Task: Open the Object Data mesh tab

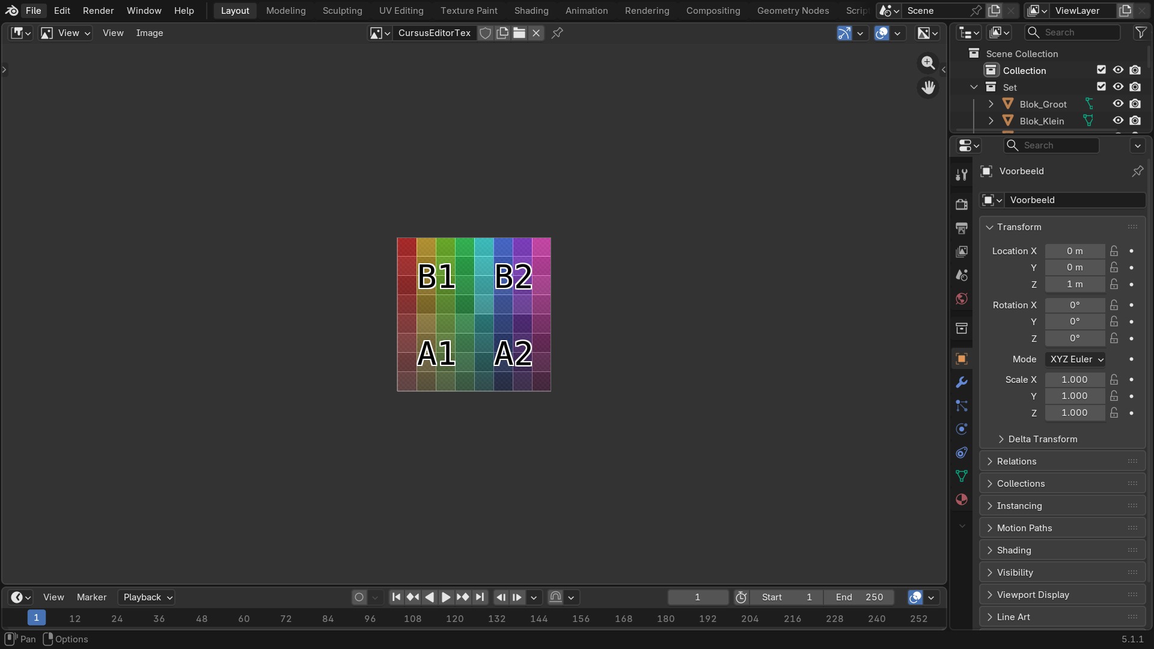Action: pyautogui.click(x=962, y=476)
